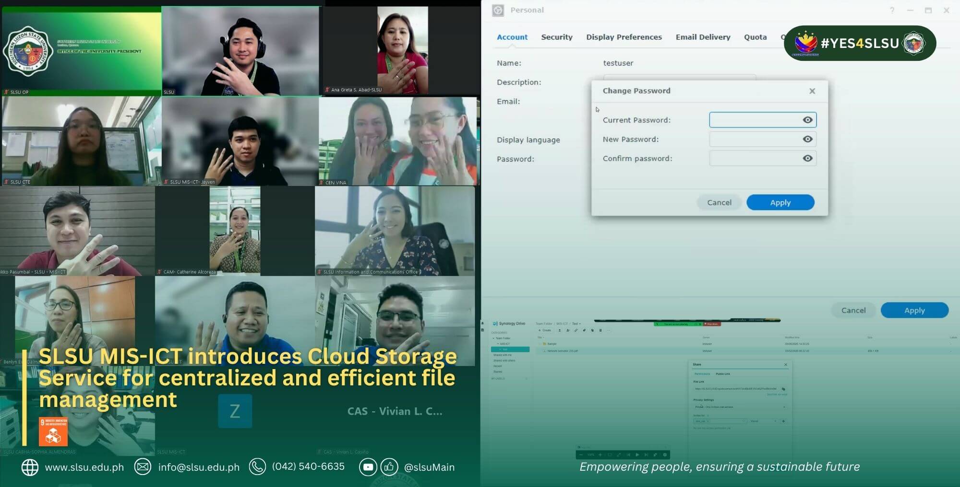Click the YouTube icon in the footer
Image resolution: width=960 pixels, height=487 pixels.
368,467
